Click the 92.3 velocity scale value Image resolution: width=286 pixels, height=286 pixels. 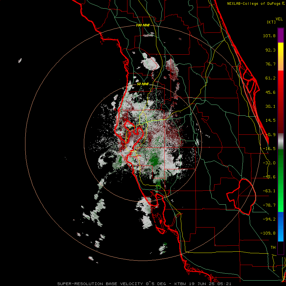point(270,50)
